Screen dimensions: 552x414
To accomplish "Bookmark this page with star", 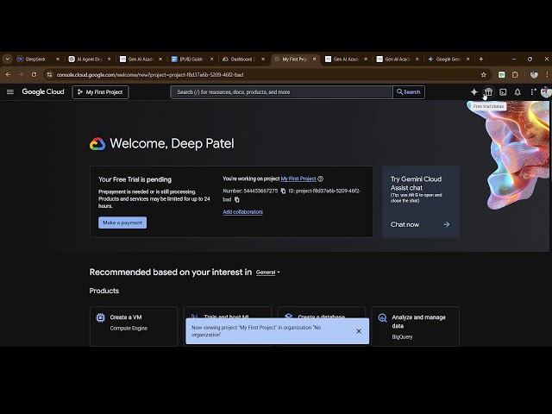I will pyautogui.click(x=483, y=75).
